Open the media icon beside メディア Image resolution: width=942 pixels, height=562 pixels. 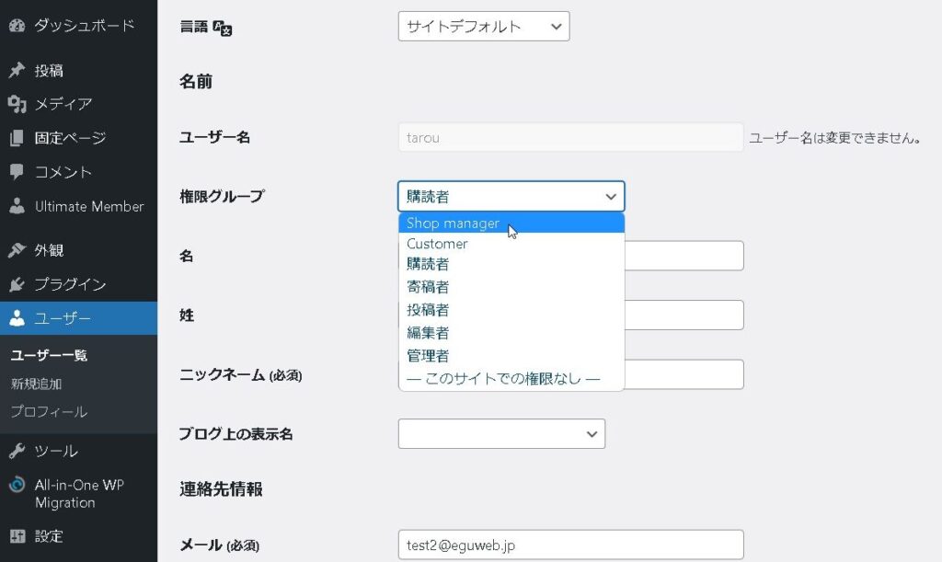[17, 104]
